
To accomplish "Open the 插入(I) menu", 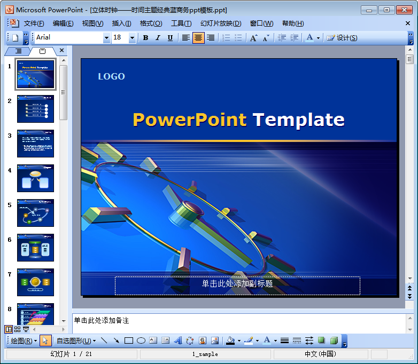I will pyautogui.click(x=121, y=23).
